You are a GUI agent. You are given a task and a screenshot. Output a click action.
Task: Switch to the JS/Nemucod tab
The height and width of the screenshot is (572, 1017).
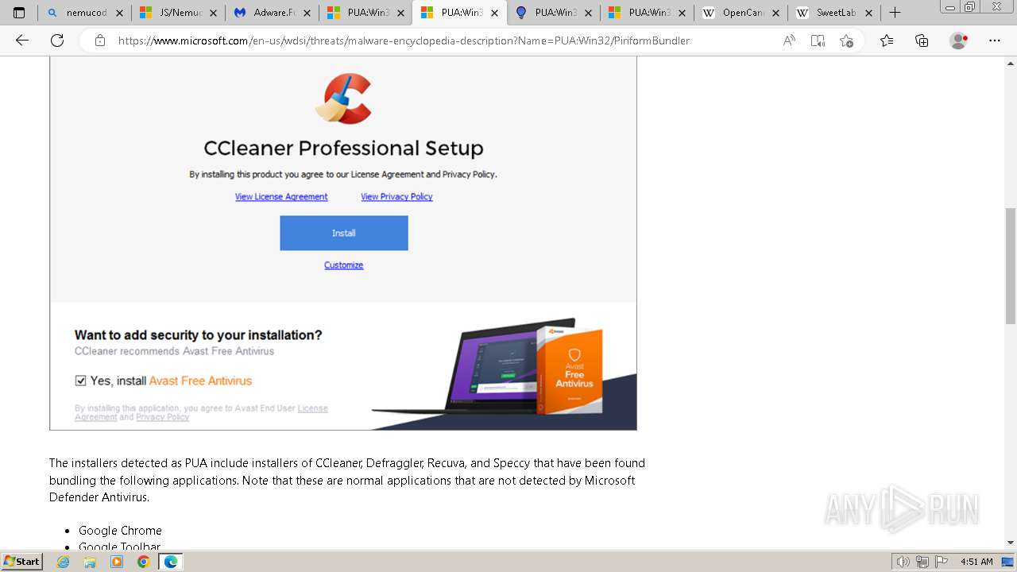point(178,13)
